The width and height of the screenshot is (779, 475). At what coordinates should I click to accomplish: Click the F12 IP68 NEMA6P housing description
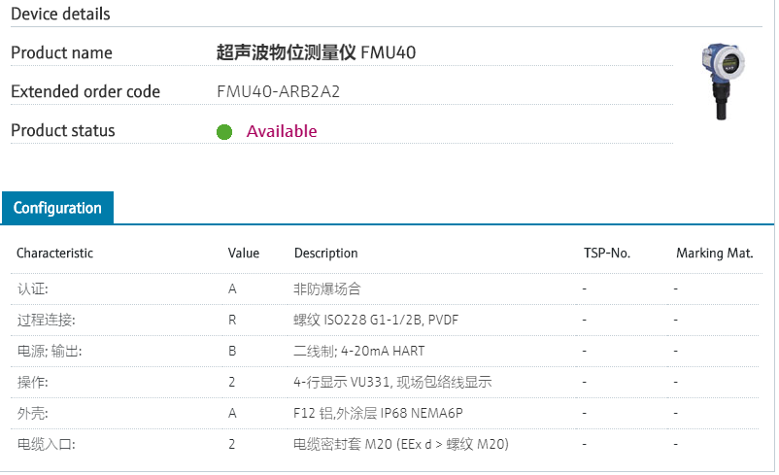[x=378, y=413]
